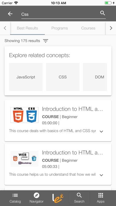Expand description of first HTML course
The image size is (116, 206).
(101, 131)
